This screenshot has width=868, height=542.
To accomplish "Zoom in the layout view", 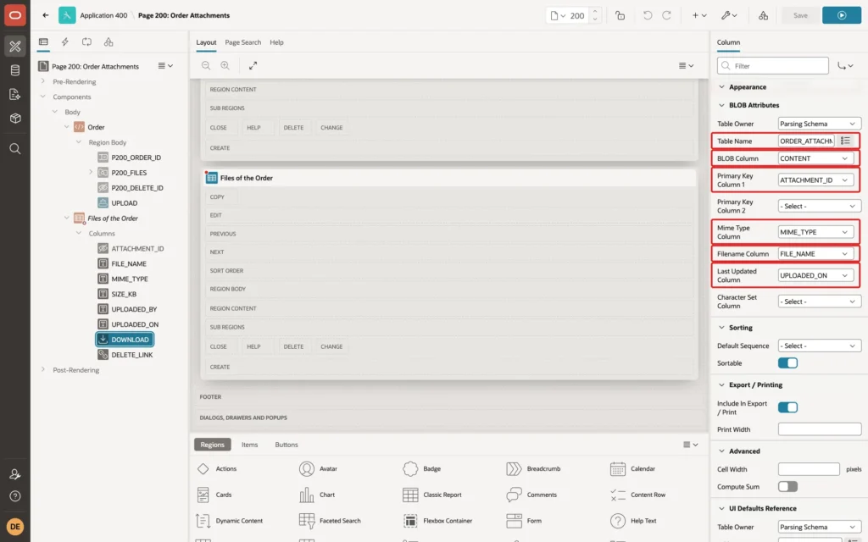I will tap(225, 65).
